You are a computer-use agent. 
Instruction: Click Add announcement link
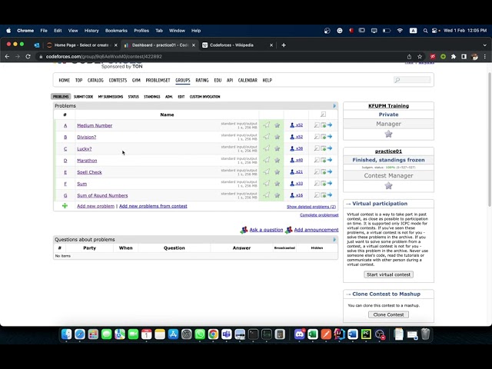316,230
